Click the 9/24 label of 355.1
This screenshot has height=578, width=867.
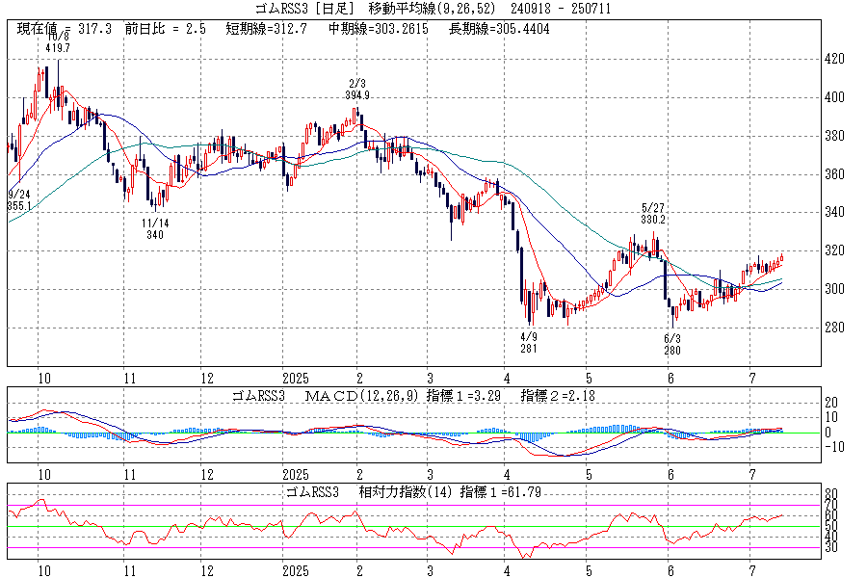click(20, 199)
